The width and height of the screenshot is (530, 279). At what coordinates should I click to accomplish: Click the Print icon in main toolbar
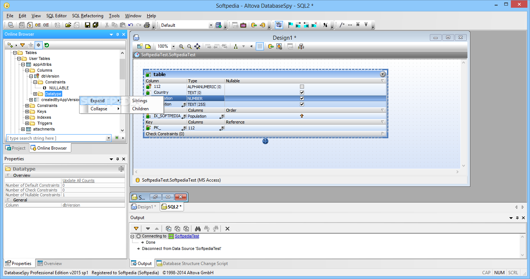coord(146,25)
